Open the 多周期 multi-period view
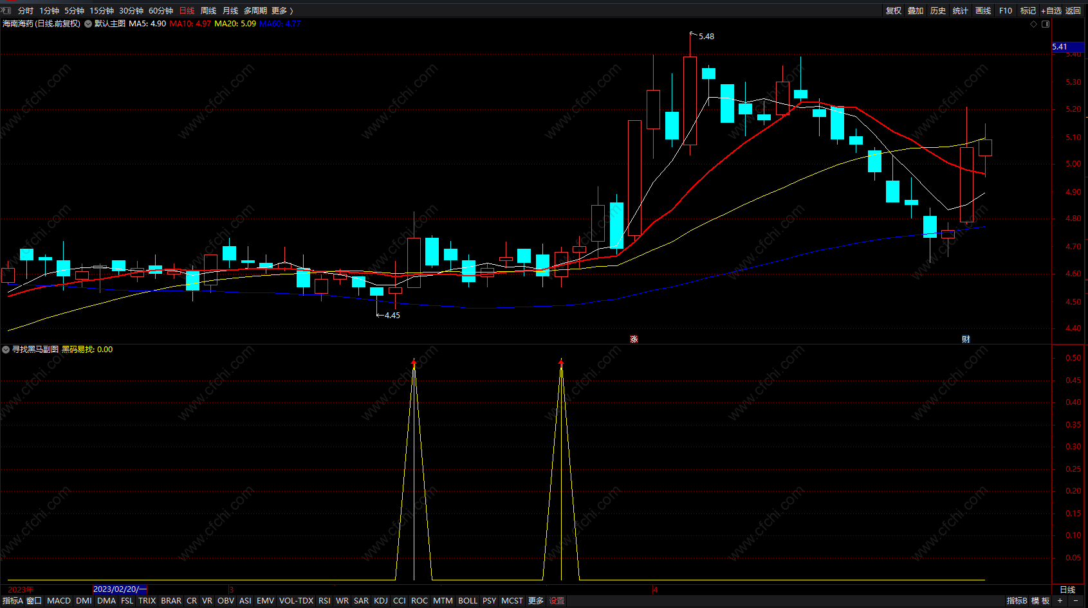This screenshot has height=608, width=1088. click(x=255, y=10)
